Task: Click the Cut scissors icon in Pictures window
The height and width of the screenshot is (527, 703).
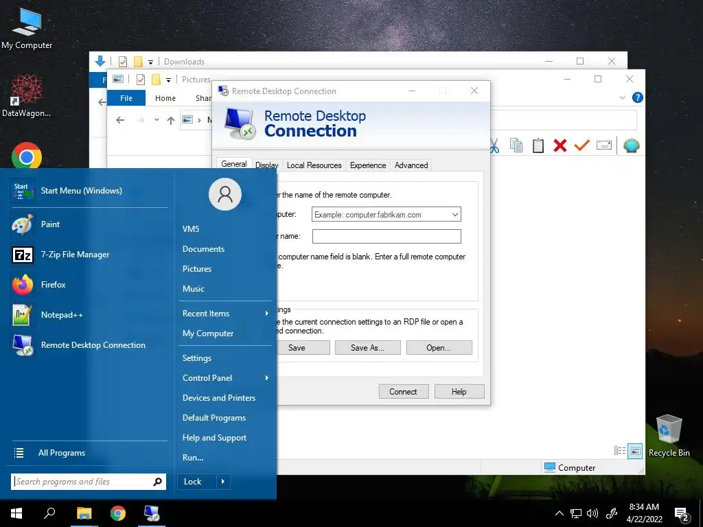Action: tap(494, 145)
